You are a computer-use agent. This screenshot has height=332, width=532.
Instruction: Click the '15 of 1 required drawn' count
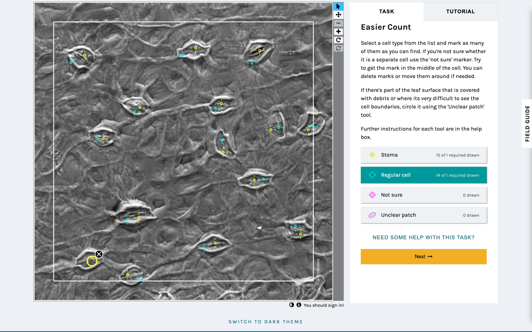click(x=458, y=155)
